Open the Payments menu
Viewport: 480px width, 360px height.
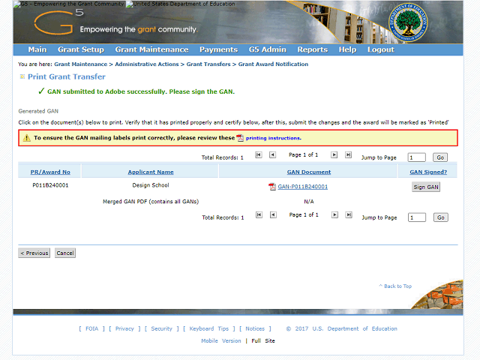(x=218, y=49)
